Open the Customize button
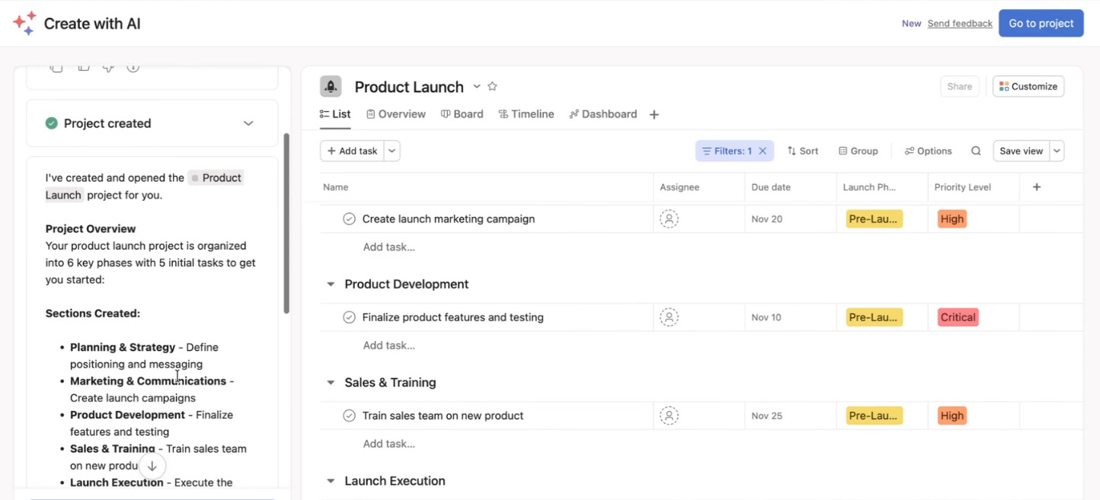The height and width of the screenshot is (500, 1100). click(x=1028, y=87)
